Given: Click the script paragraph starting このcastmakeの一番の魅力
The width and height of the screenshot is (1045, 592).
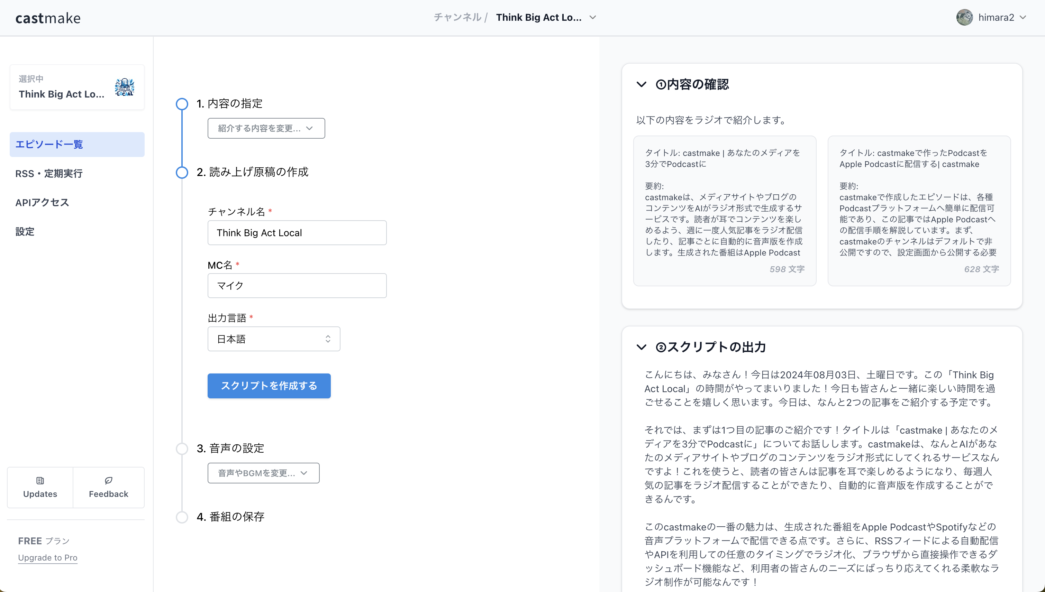Looking at the screenshot, I should [822, 554].
